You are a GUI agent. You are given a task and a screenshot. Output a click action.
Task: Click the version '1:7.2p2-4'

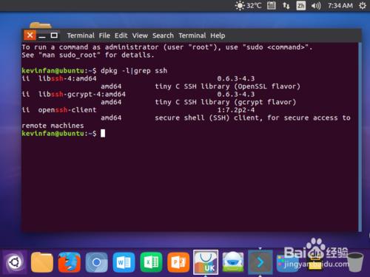coord(236,110)
